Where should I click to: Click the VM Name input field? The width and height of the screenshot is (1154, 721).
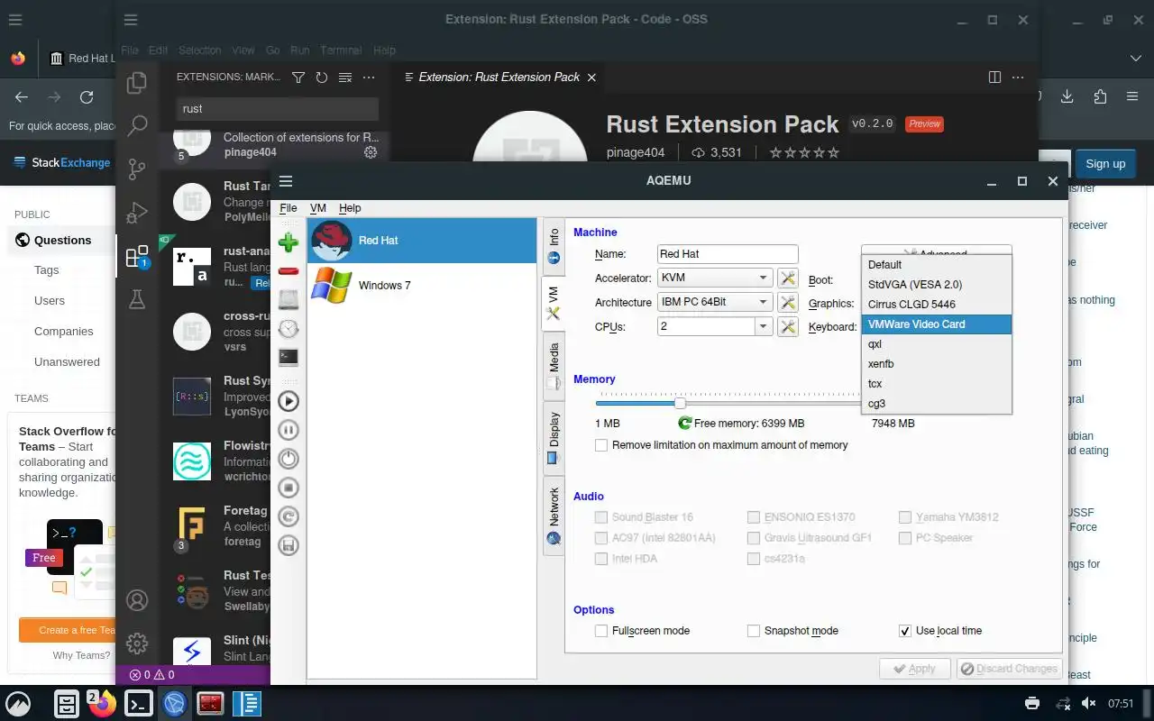click(728, 254)
